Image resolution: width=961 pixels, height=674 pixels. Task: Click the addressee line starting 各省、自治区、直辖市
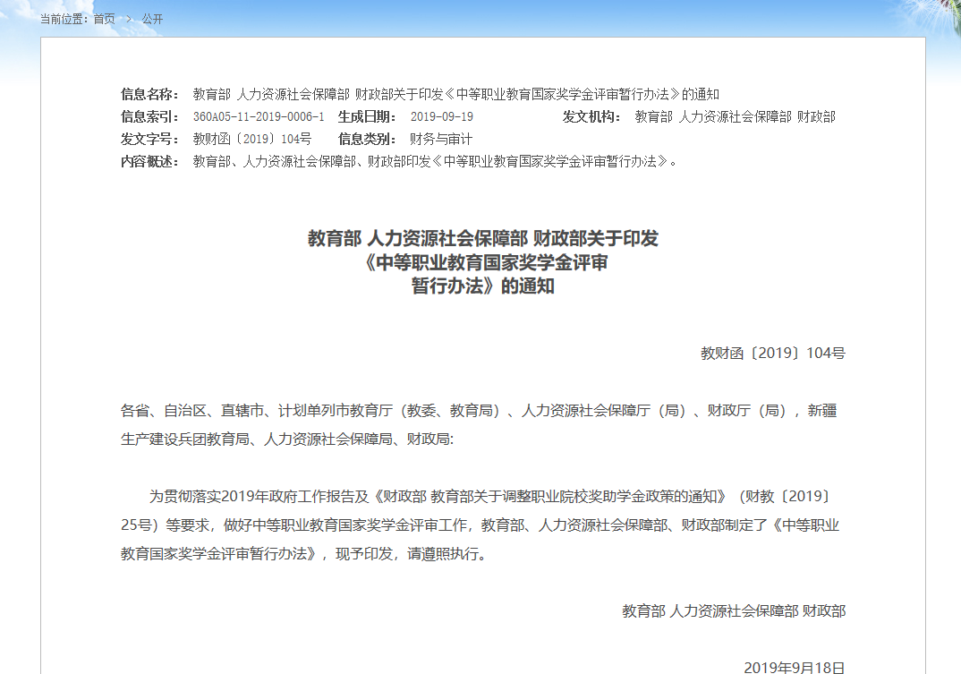pyautogui.click(x=480, y=411)
